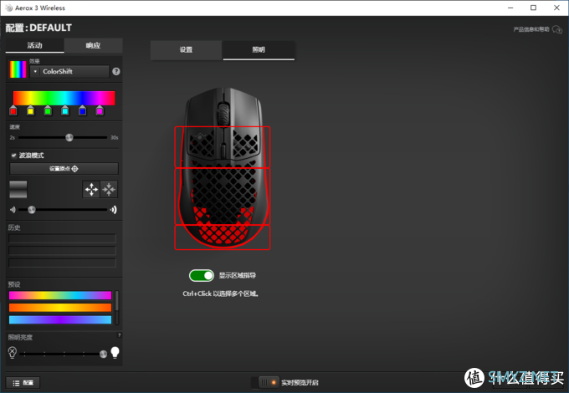
Task: Select the outward expanding arrows icon
Action: [x=91, y=189]
